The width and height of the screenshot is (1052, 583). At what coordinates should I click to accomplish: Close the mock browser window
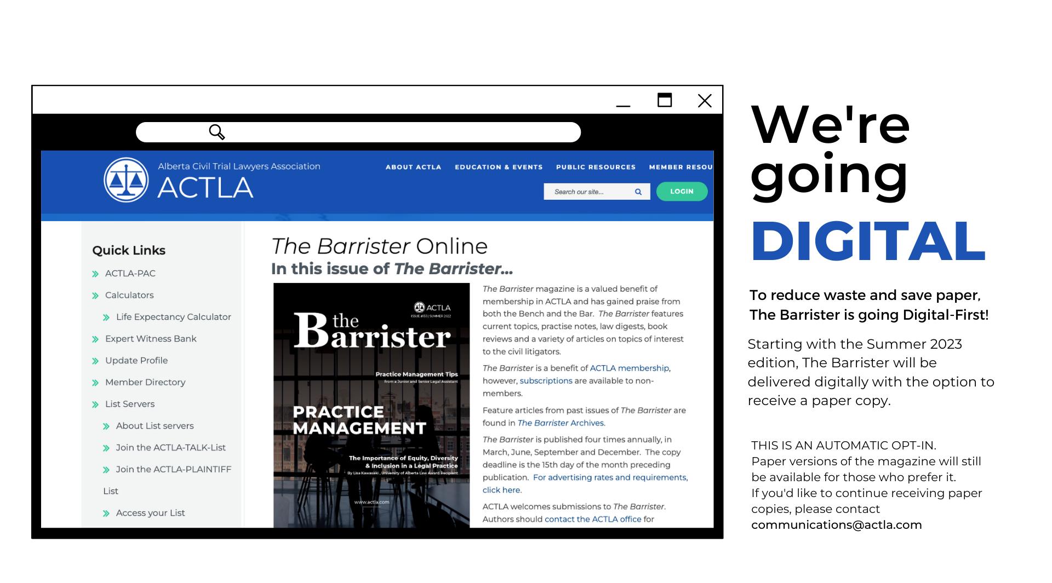705,101
